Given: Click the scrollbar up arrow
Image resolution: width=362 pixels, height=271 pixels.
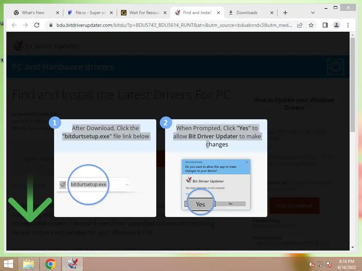Looking at the screenshot, I should [352, 35].
